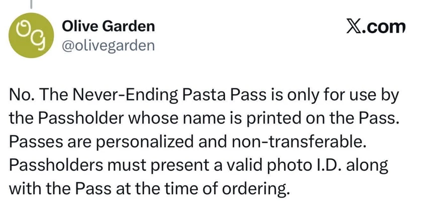
Task: Click the X.com label at top right
Action: click(376, 27)
